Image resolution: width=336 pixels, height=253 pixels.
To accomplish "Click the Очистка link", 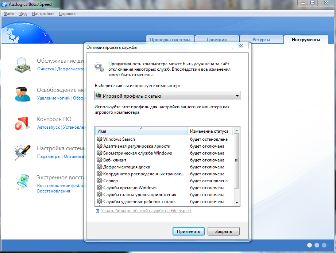I will point(46,69).
